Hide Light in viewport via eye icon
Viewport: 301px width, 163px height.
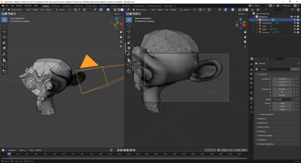[295, 26]
